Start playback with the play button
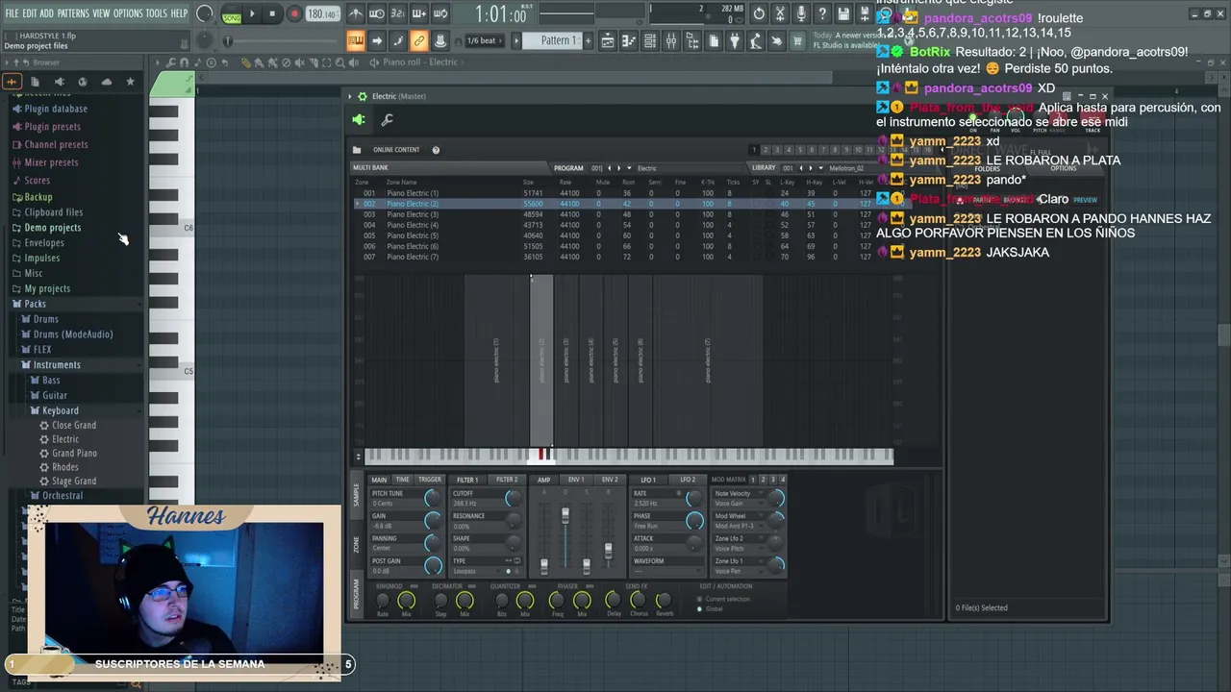This screenshot has width=1231, height=692. pos(252,14)
